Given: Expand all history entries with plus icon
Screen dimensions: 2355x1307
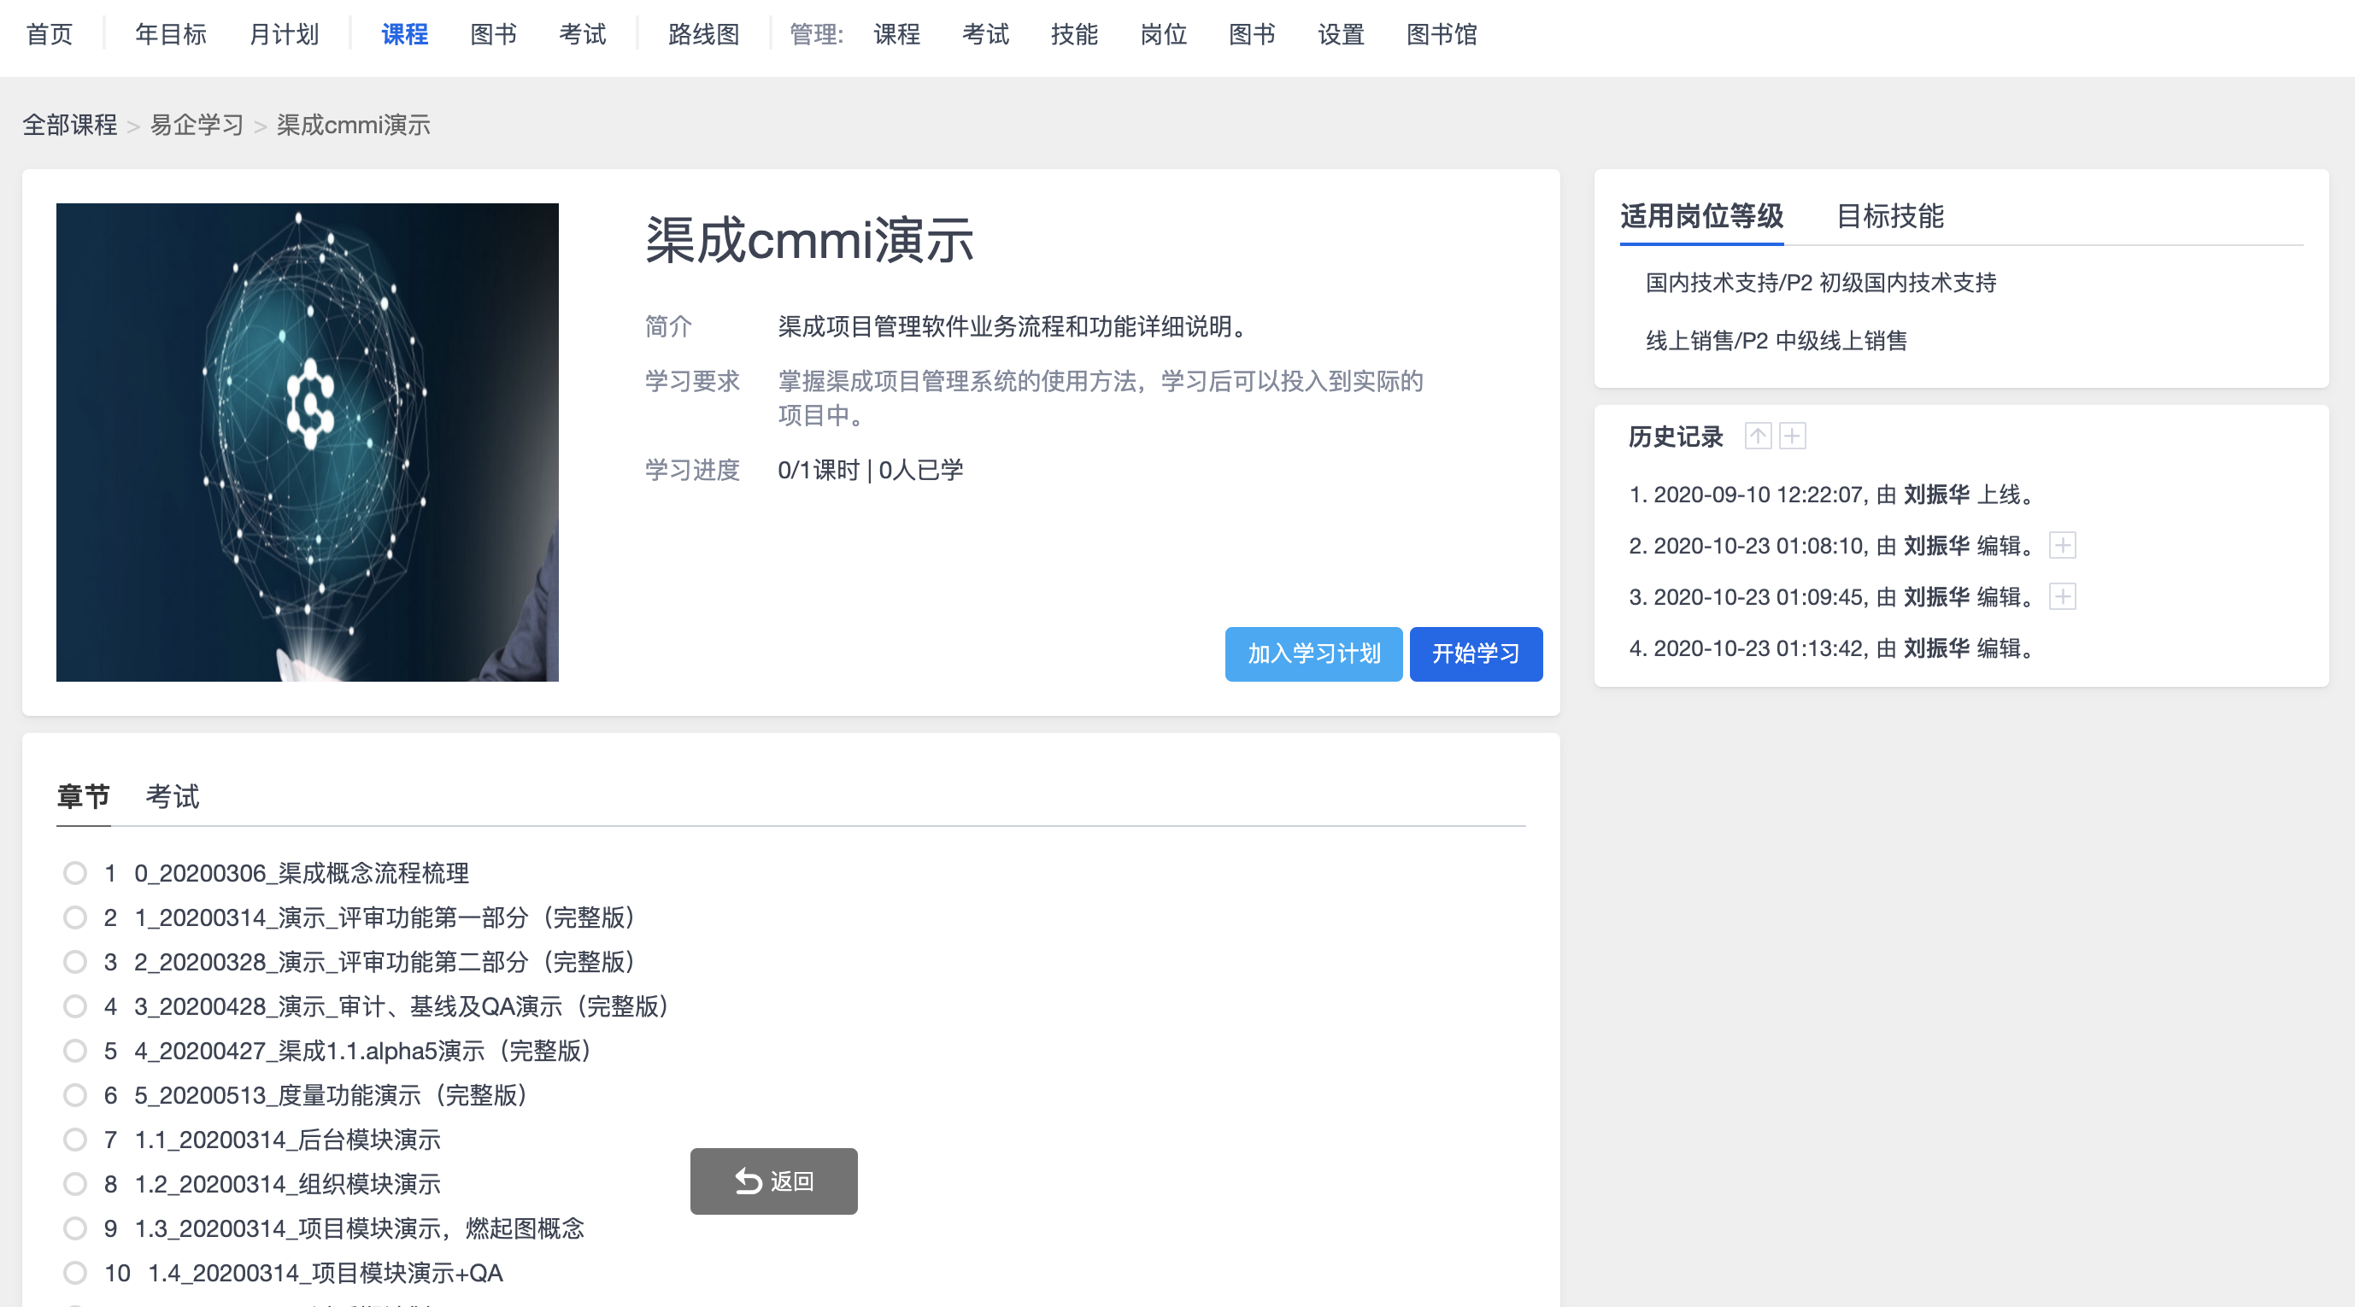Looking at the screenshot, I should tap(1792, 436).
